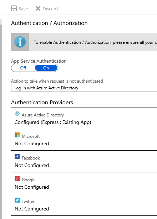Click the Discard button label

click(50, 9)
